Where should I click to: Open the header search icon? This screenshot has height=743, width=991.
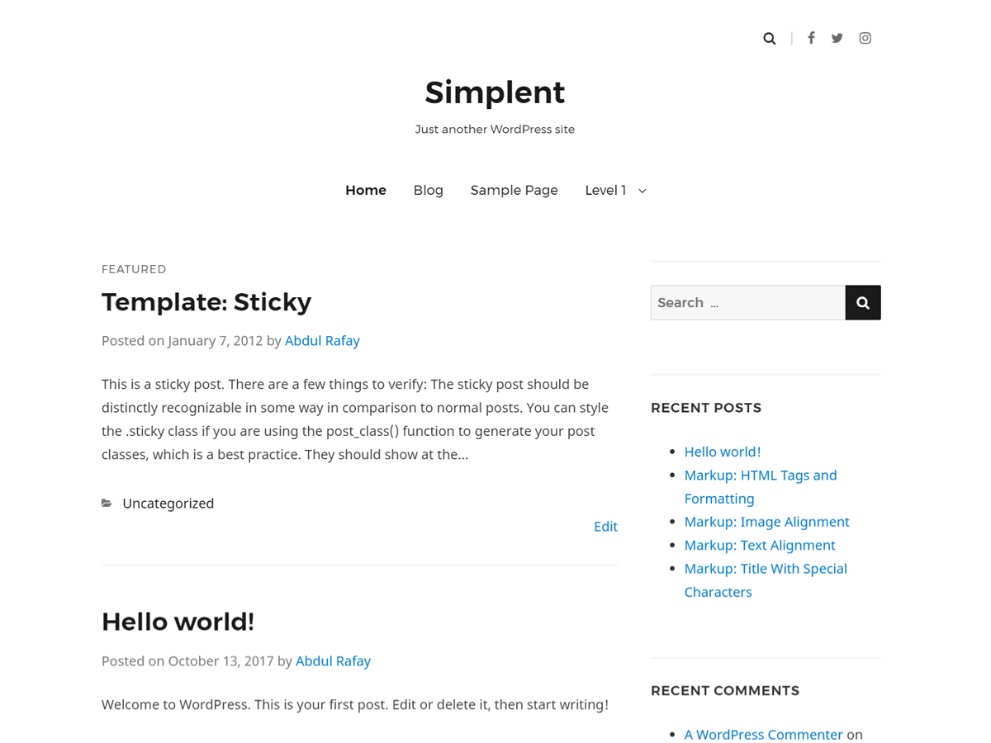[x=769, y=38]
